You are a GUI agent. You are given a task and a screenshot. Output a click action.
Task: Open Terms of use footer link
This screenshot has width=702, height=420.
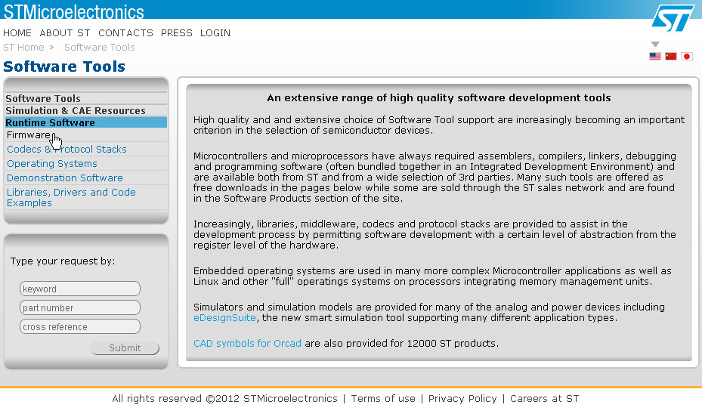click(x=383, y=399)
